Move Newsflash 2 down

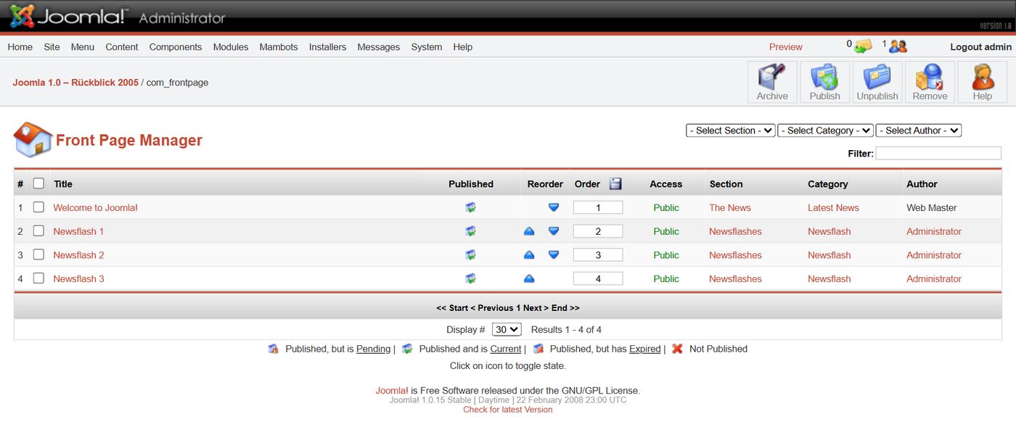[554, 254]
